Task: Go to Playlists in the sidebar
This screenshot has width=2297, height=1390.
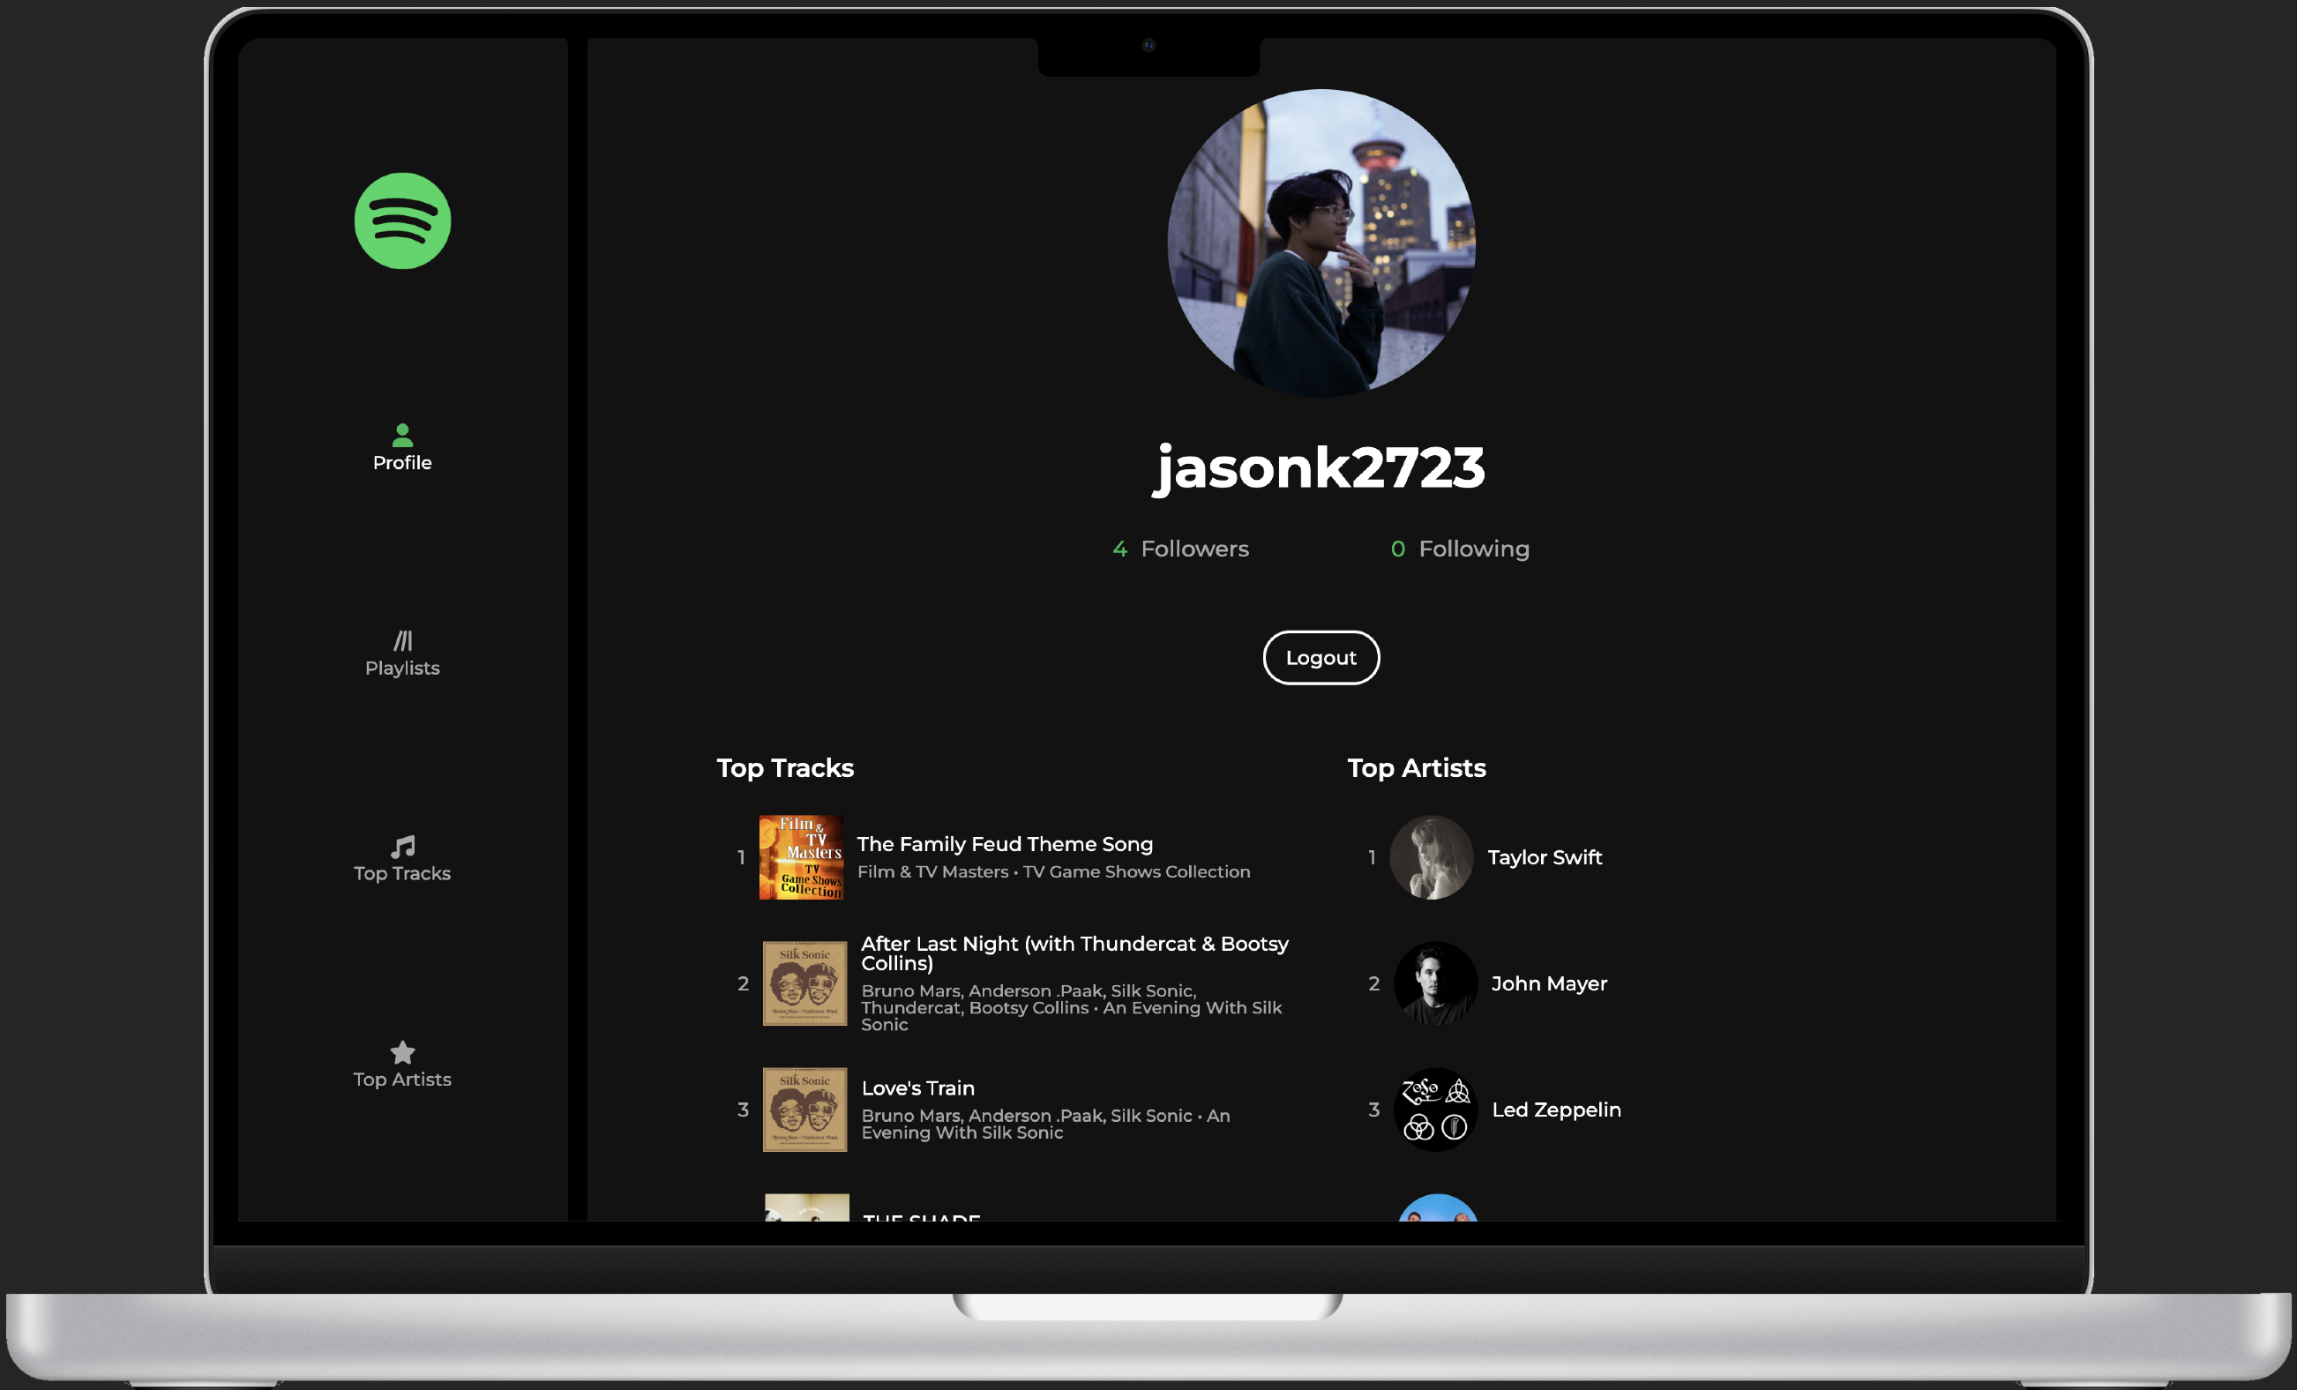Action: 403,668
